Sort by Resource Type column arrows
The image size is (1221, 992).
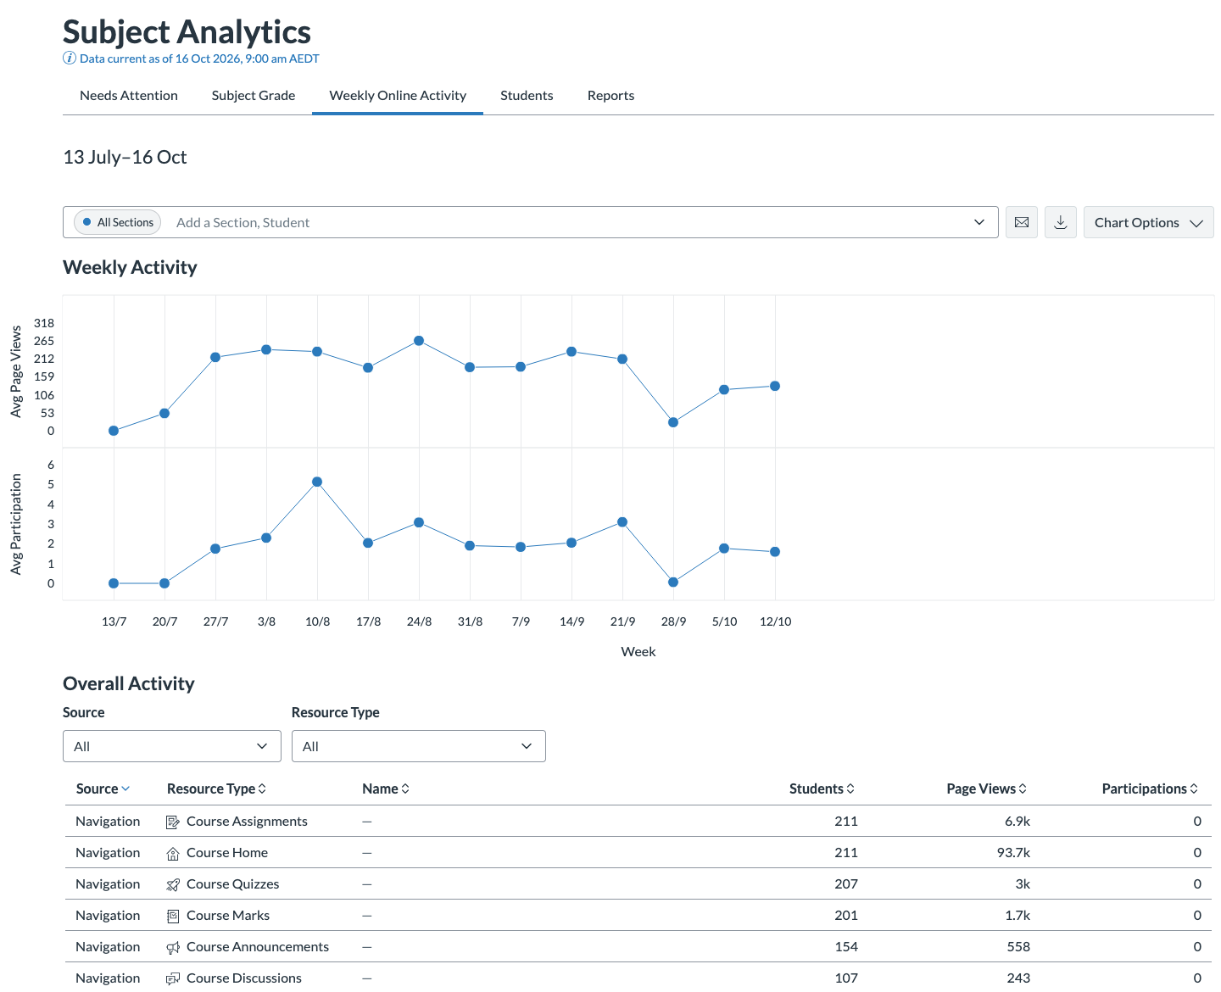click(262, 789)
